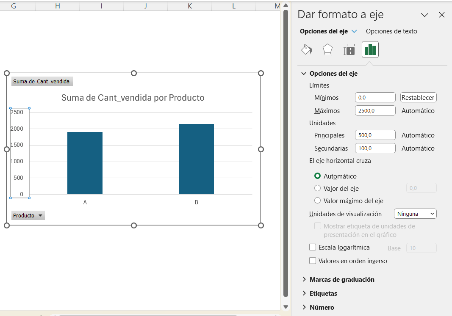Open the task pane options chevron
The image size is (452, 316).
coord(424,15)
